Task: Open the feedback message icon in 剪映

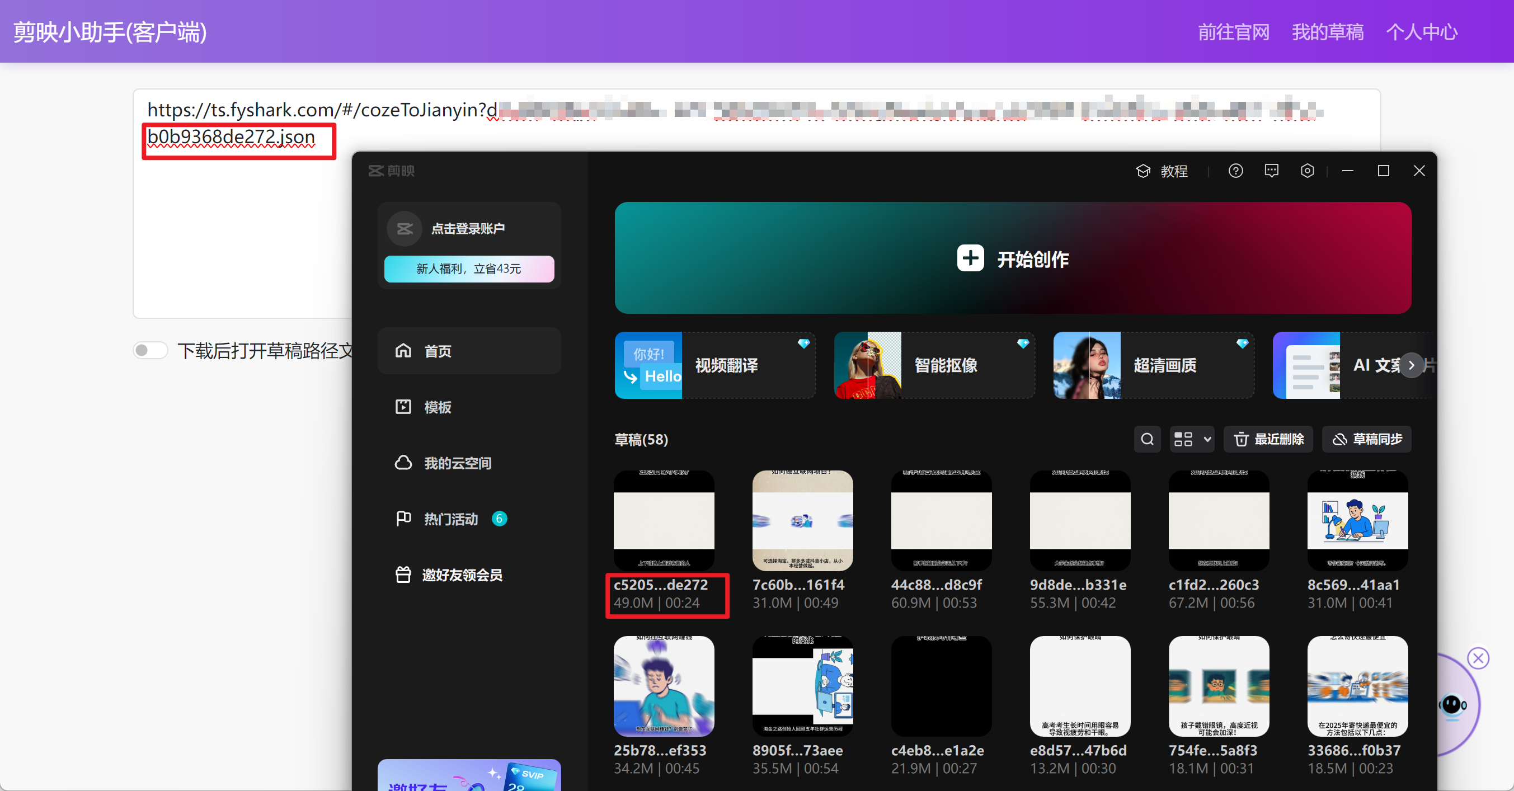Action: tap(1271, 171)
